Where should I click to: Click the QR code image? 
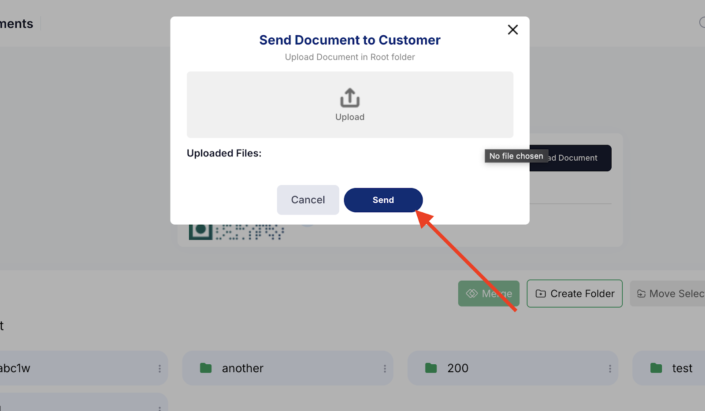point(237,232)
